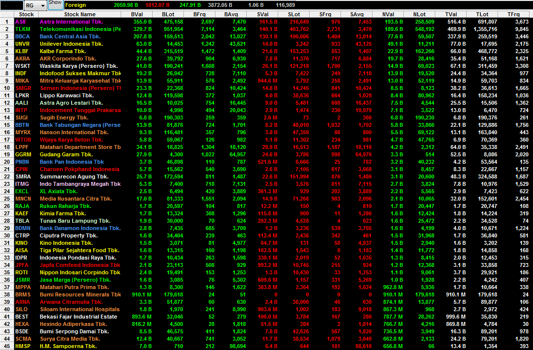Select the JSMR stock code
Image resolution: width=533 pixels, height=350 pixels.
(x=23, y=280)
